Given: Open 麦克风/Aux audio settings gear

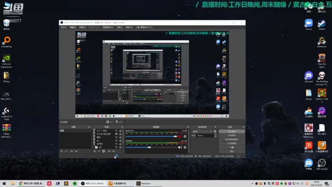Looking at the screenshot, I should pos(185,137).
